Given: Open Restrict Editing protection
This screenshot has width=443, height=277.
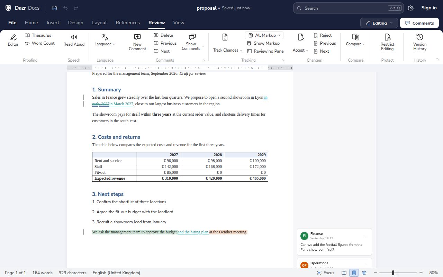Looking at the screenshot, I should pyautogui.click(x=387, y=42).
